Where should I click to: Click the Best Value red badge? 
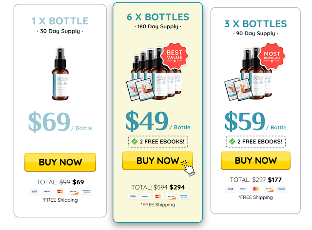coord(175,56)
